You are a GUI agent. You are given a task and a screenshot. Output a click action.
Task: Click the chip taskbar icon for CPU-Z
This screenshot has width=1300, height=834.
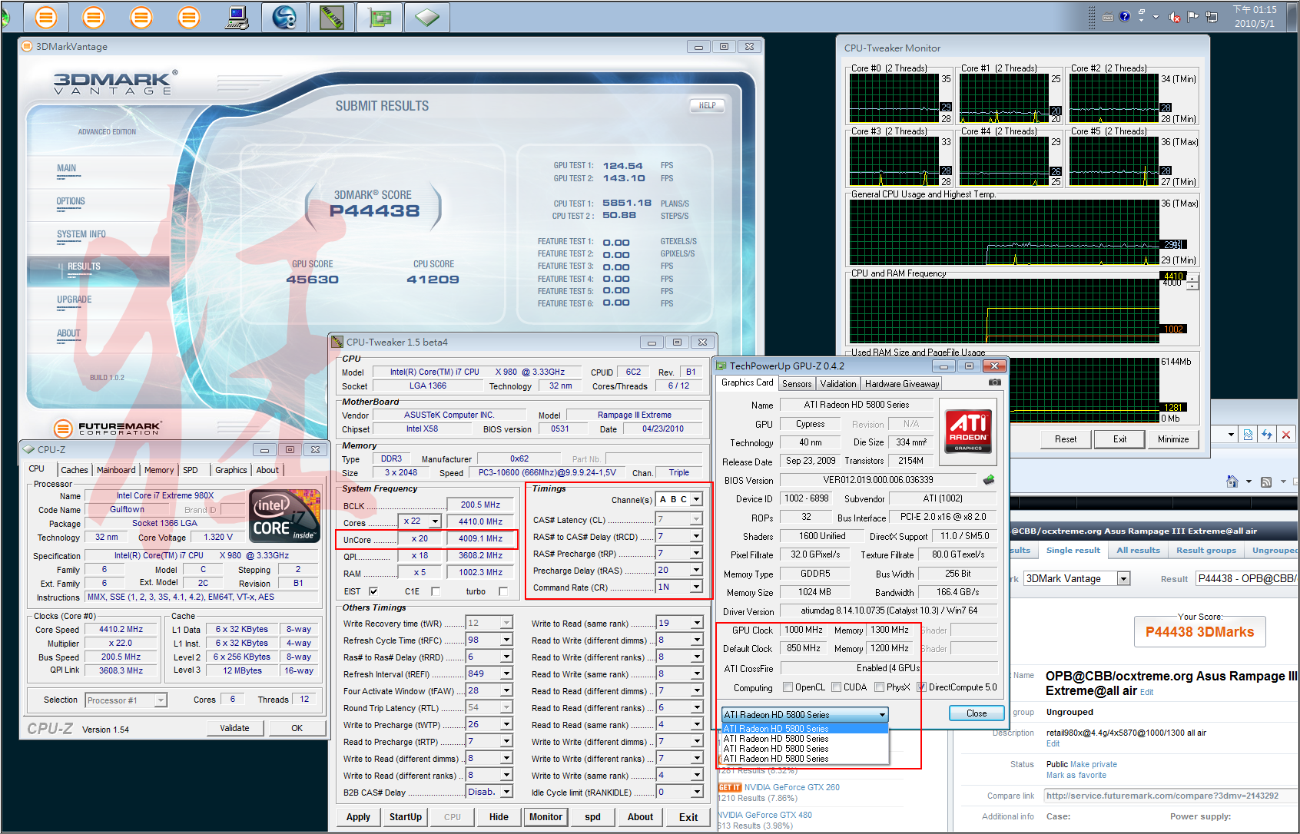[427, 17]
